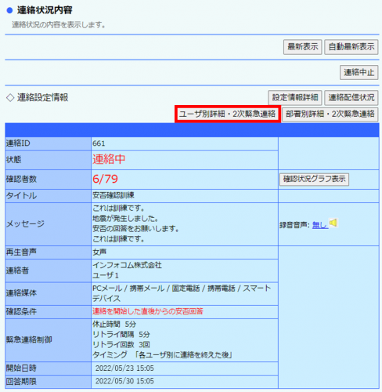Click the 安否確認訓練 title cell
382x392 pixels.
point(185,195)
